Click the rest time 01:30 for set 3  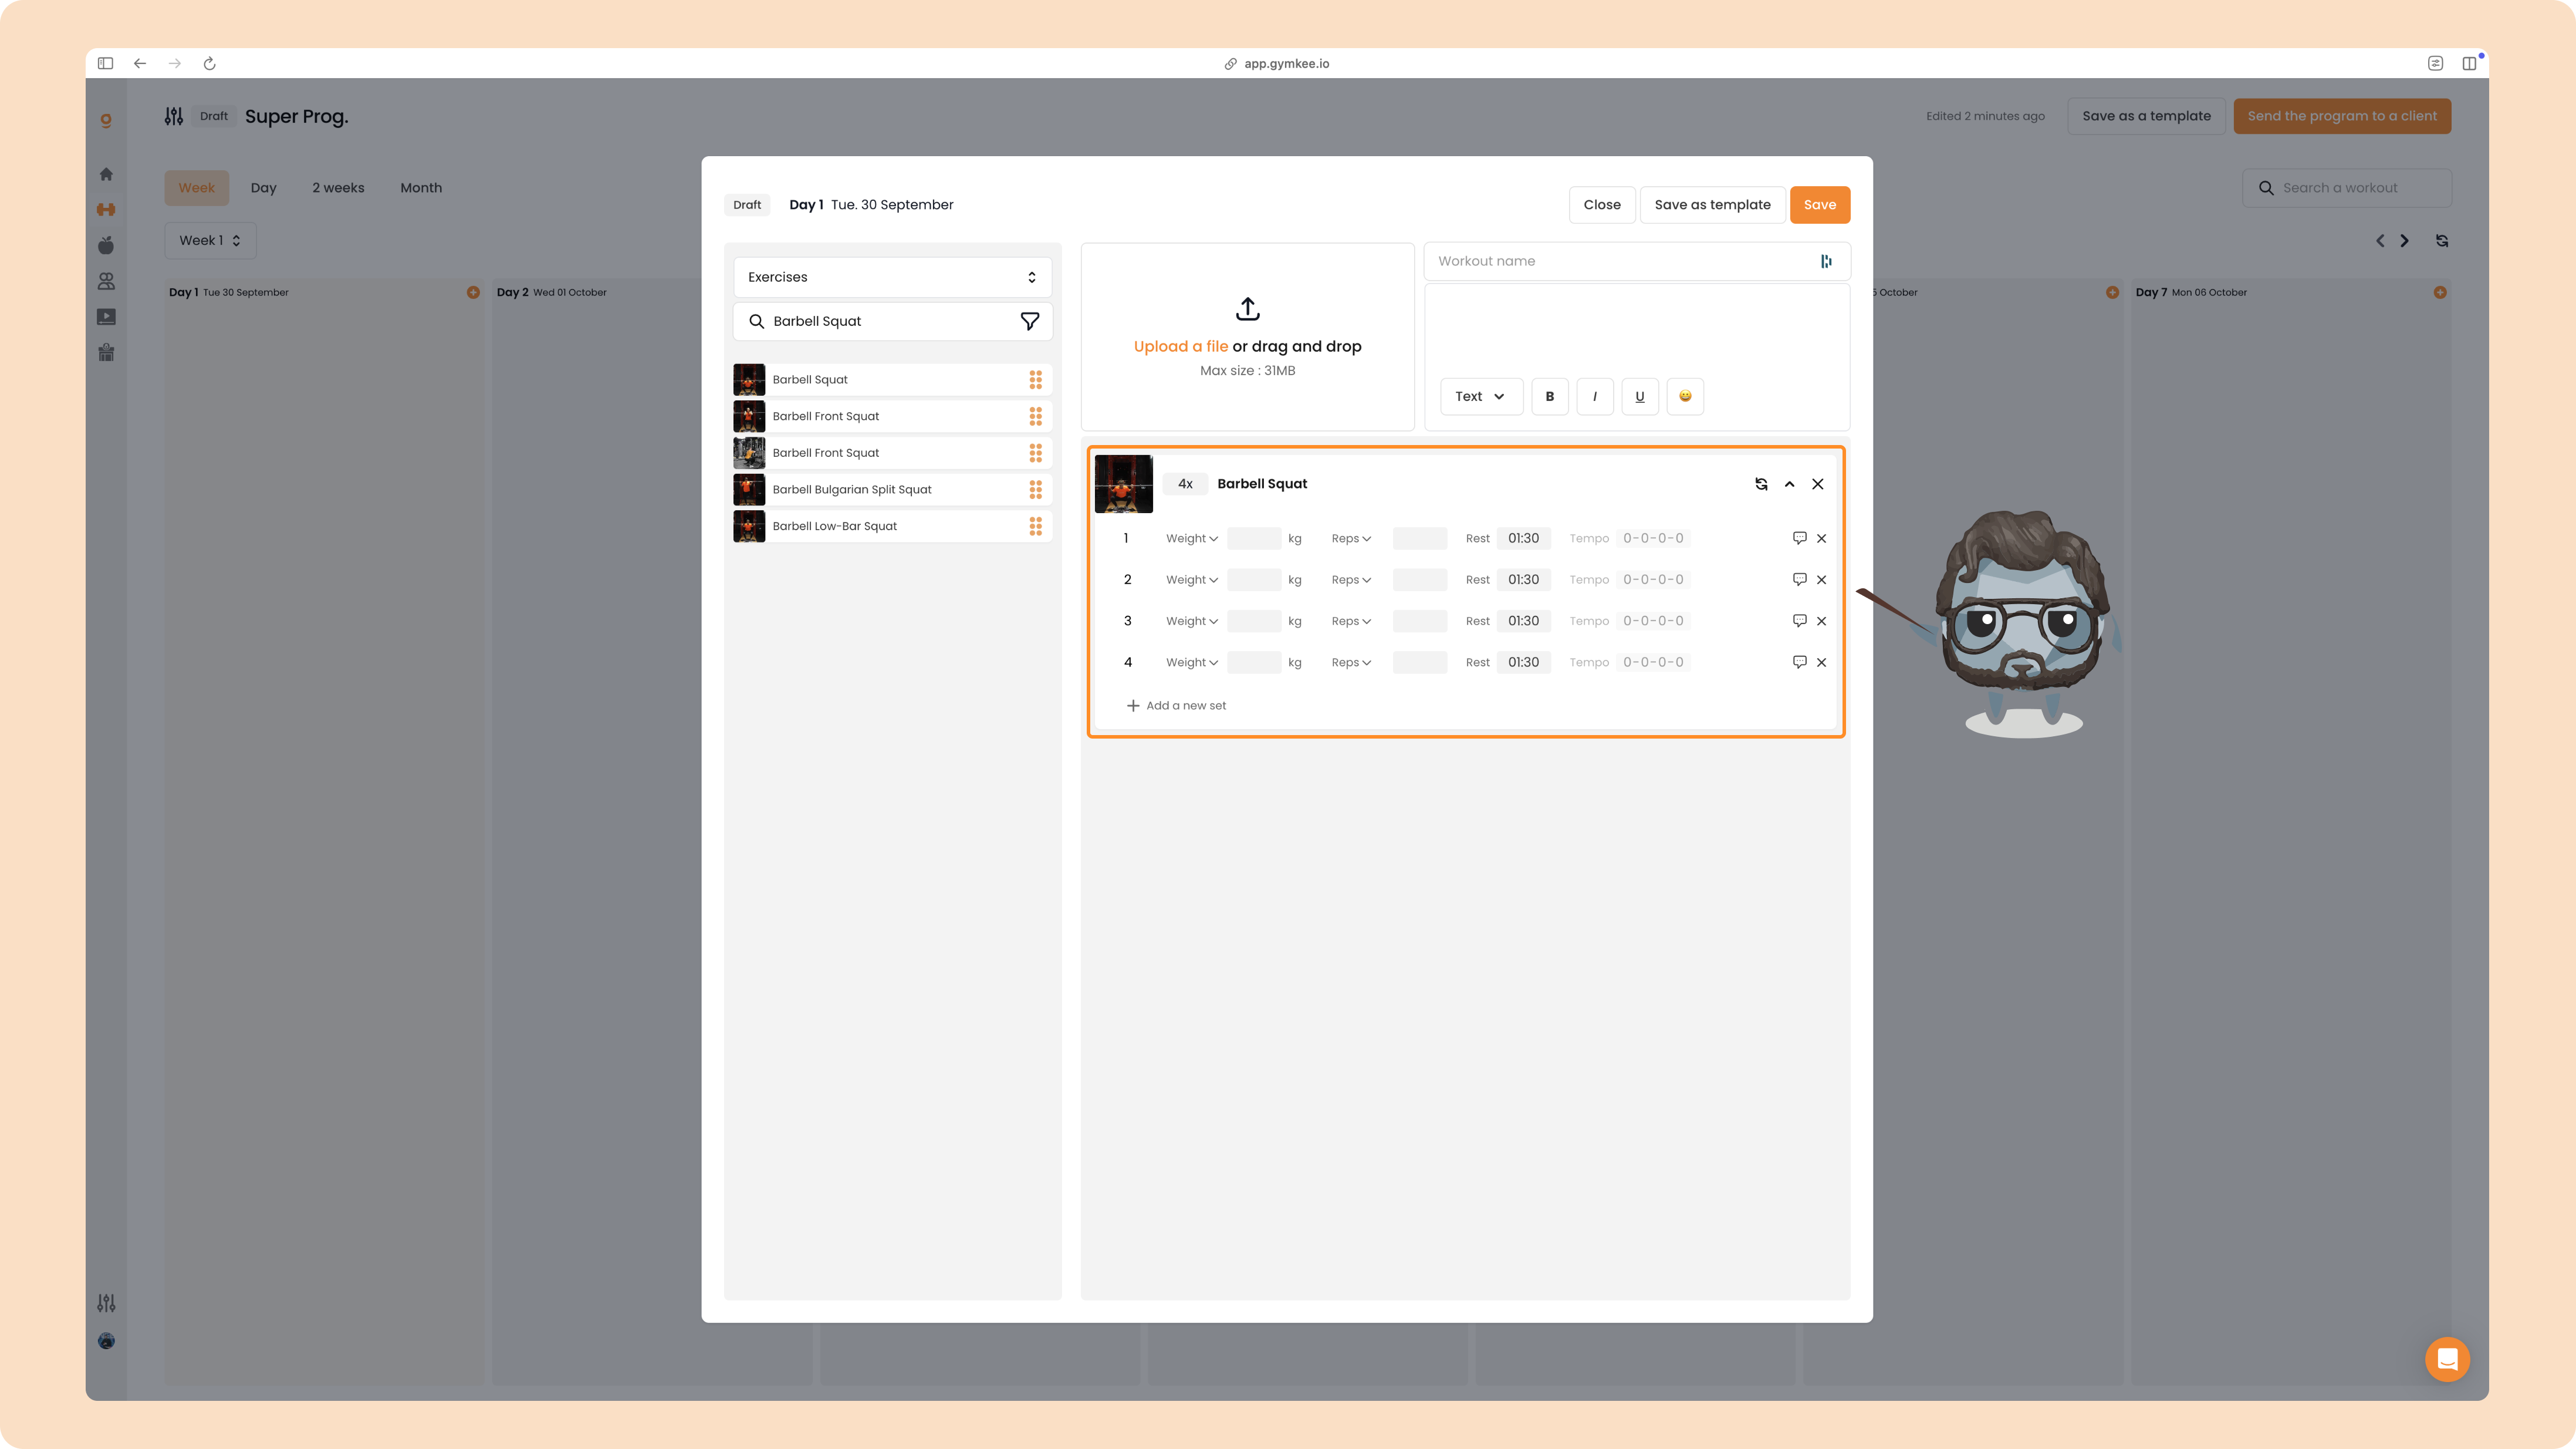pyautogui.click(x=1523, y=621)
